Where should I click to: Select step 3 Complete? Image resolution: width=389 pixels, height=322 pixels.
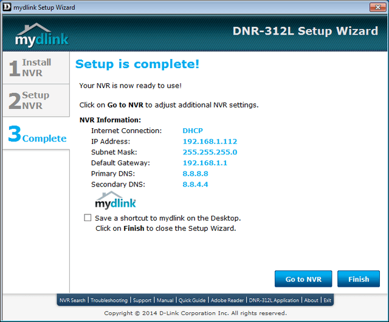click(36, 133)
